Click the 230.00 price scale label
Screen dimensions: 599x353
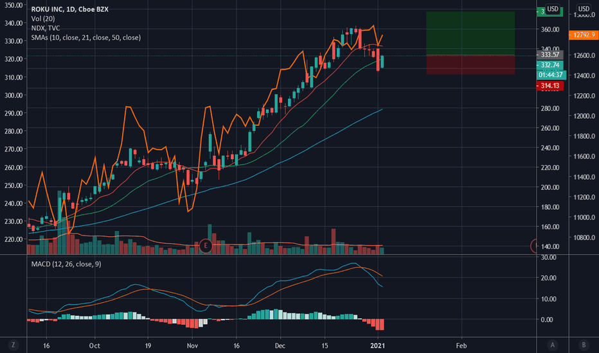point(13,221)
